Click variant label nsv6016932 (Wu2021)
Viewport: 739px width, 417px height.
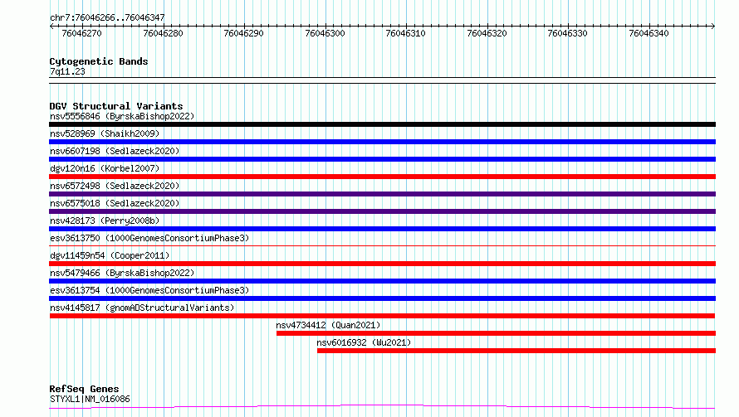pyautogui.click(x=364, y=342)
